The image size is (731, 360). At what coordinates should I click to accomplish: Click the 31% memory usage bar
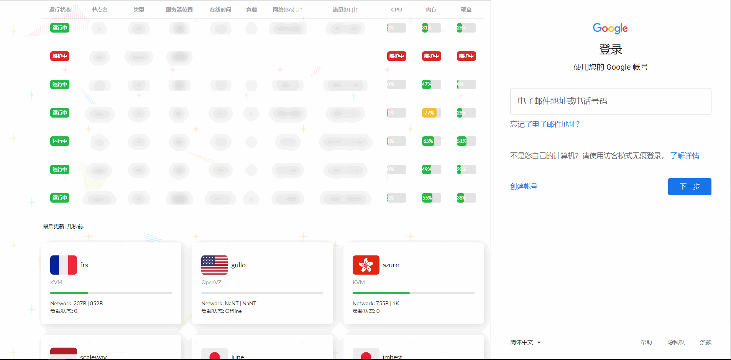coord(431,28)
